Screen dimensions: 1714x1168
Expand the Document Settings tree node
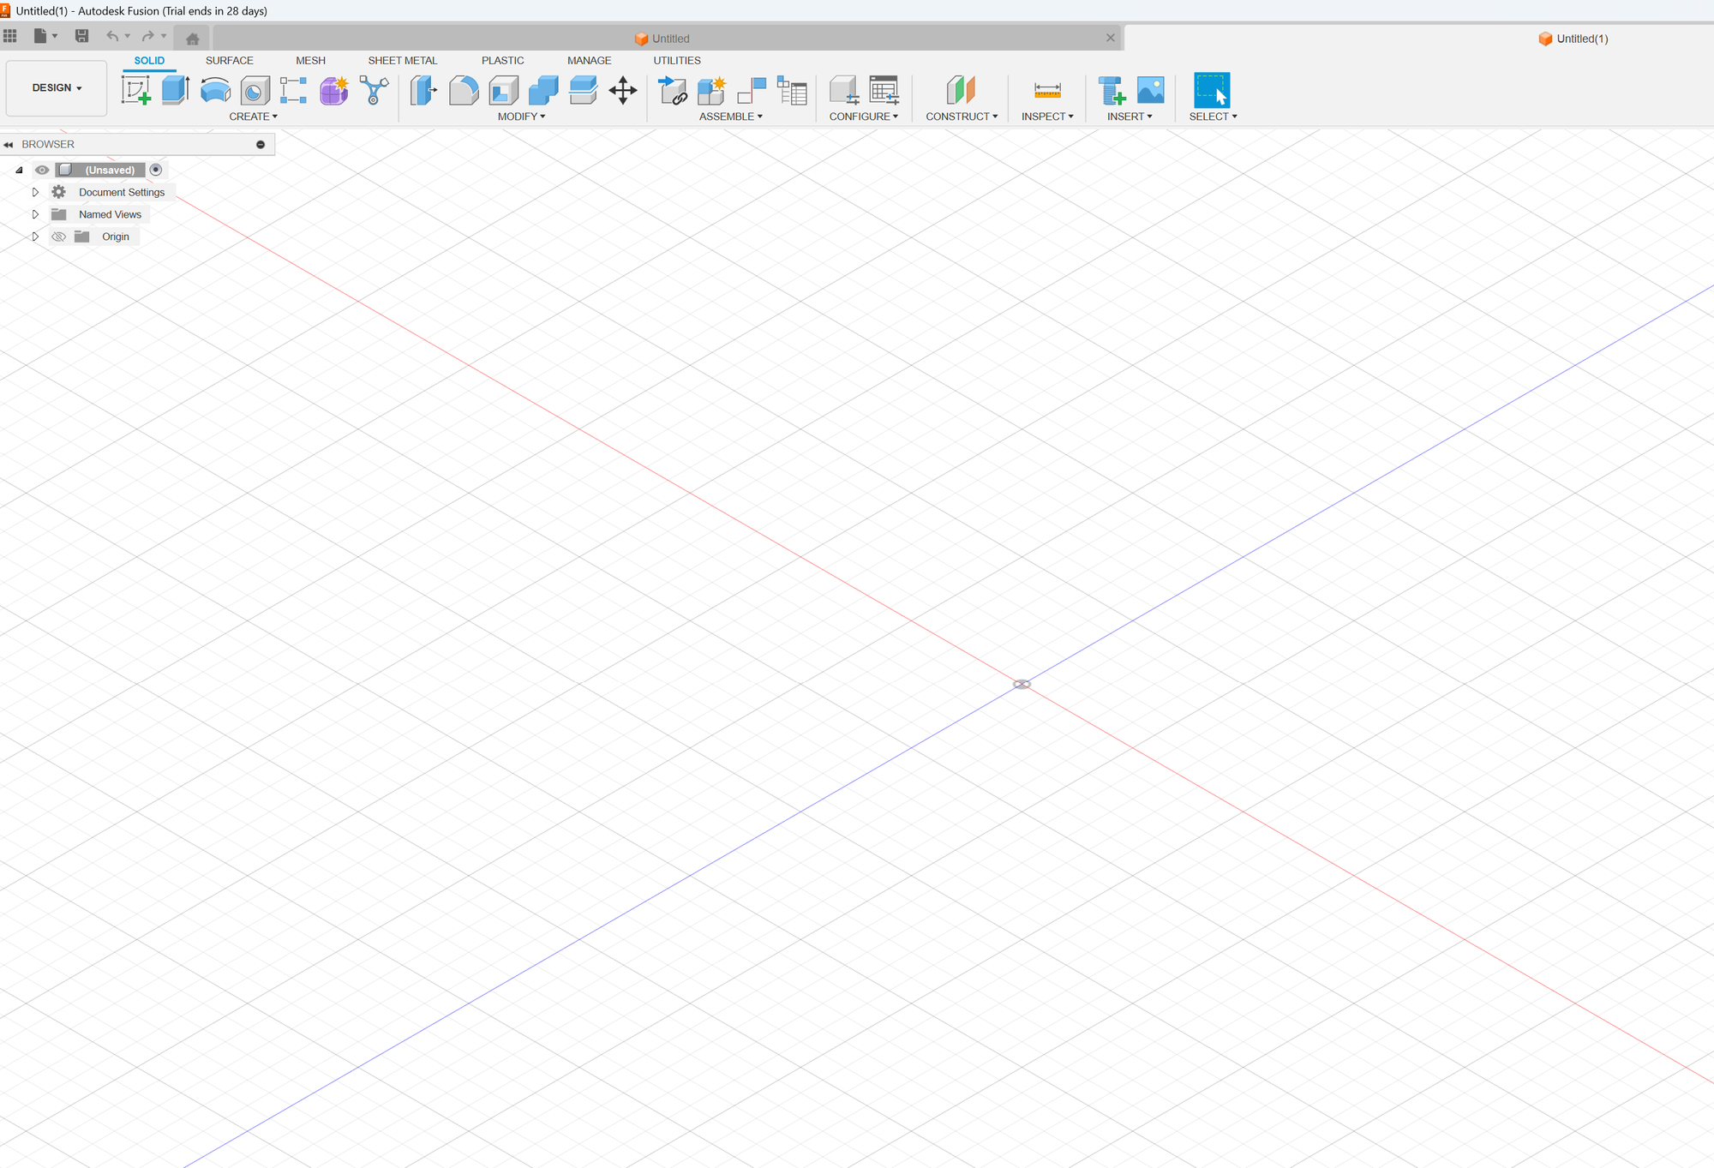(35, 192)
